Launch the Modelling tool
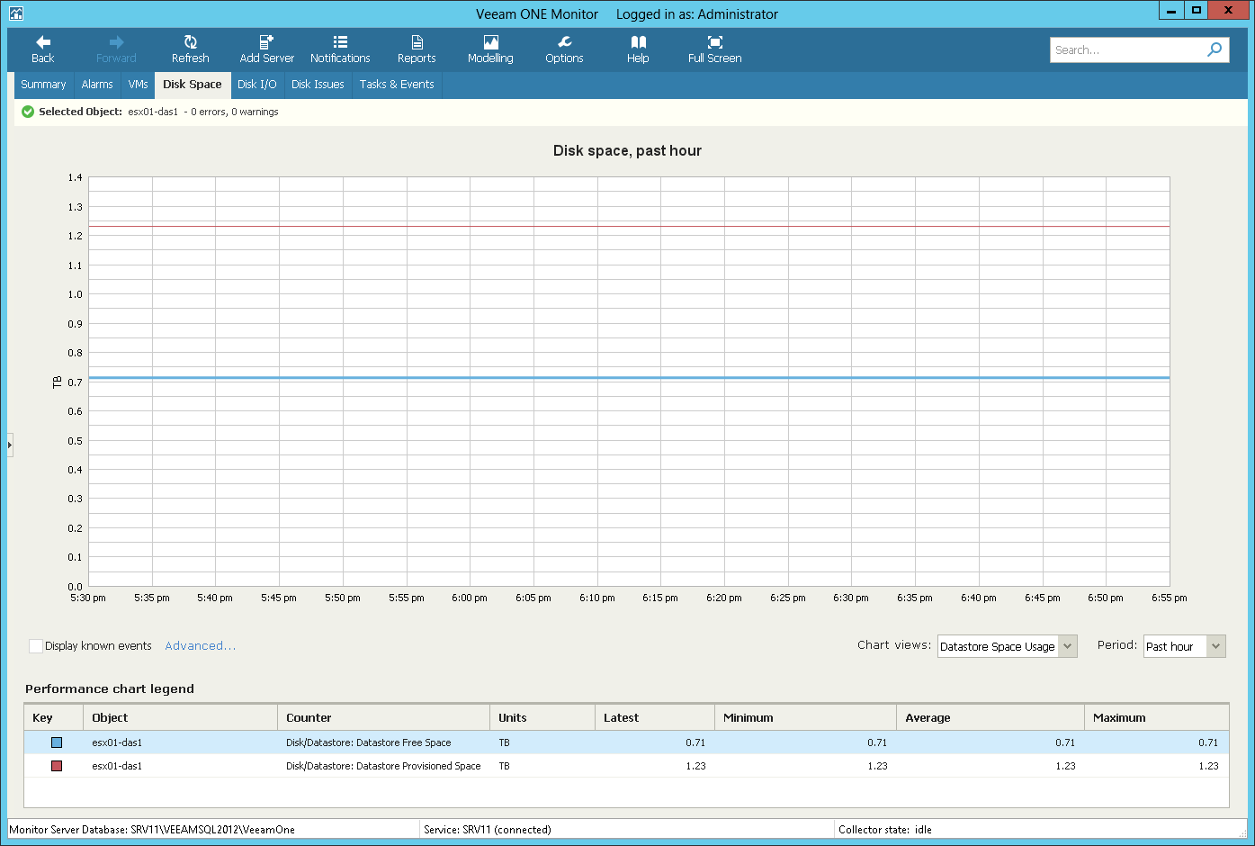The image size is (1255, 846). tap(490, 49)
